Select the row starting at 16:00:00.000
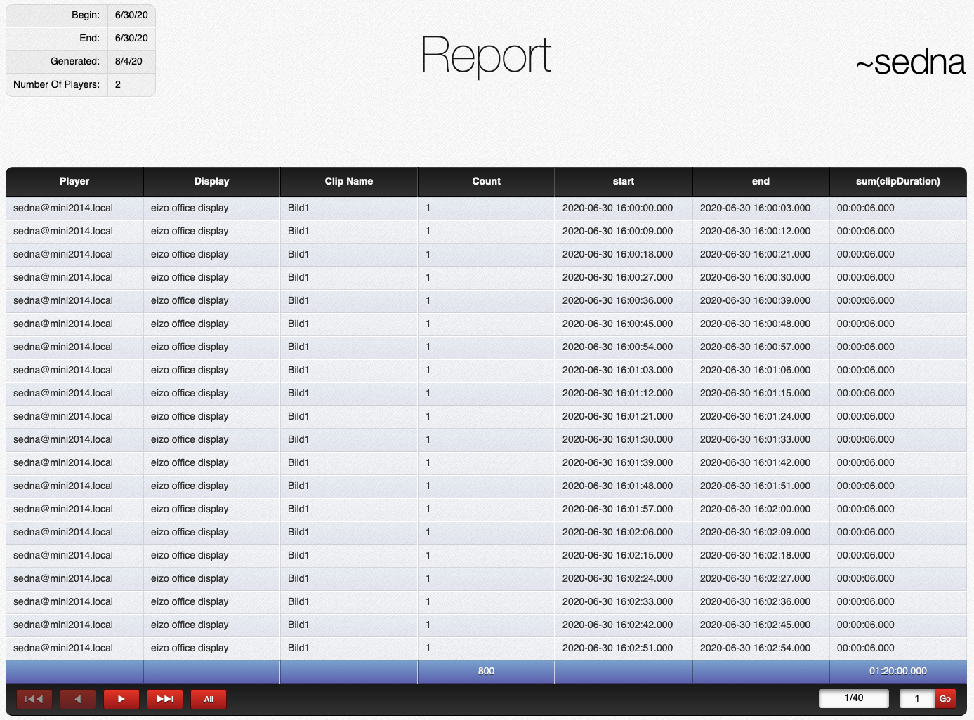The width and height of the screenshot is (974, 720). coord(617,208)
